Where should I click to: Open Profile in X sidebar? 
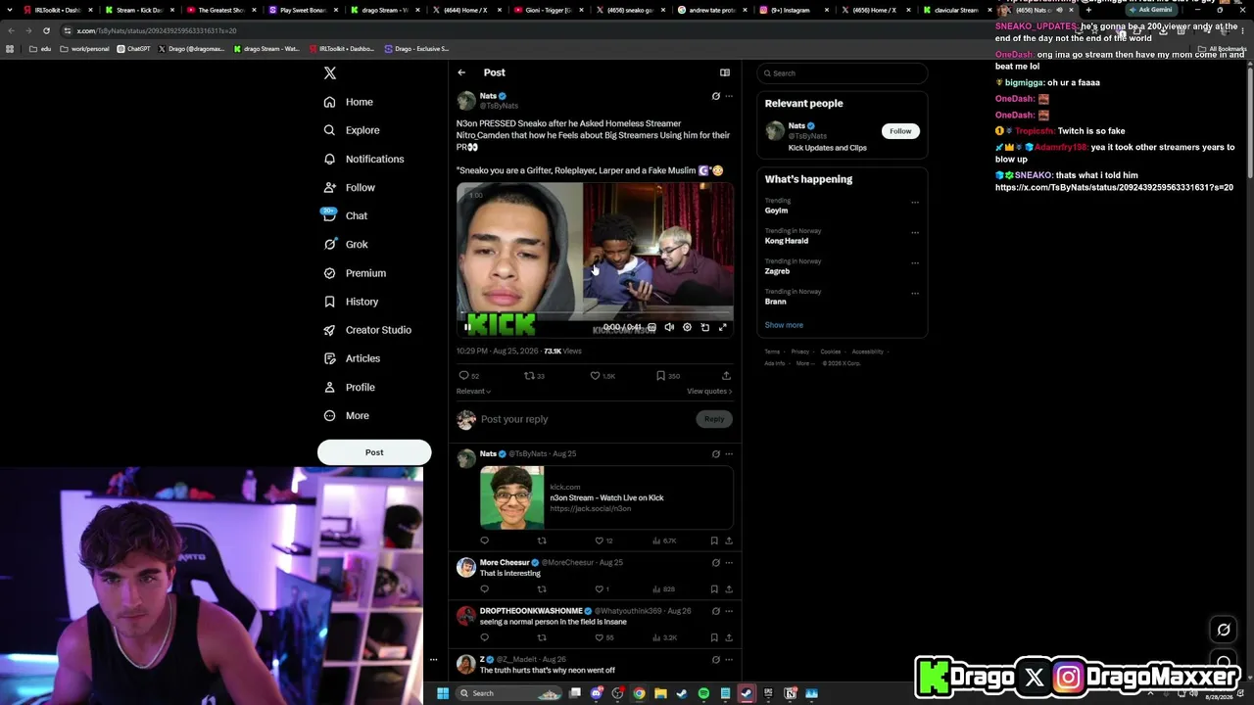click(349, 387)
